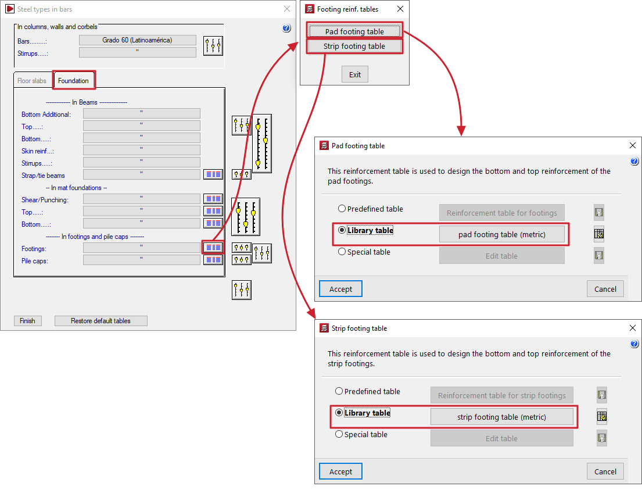Open the Pile caps reinforcement table icon

[x=213, y=260]
